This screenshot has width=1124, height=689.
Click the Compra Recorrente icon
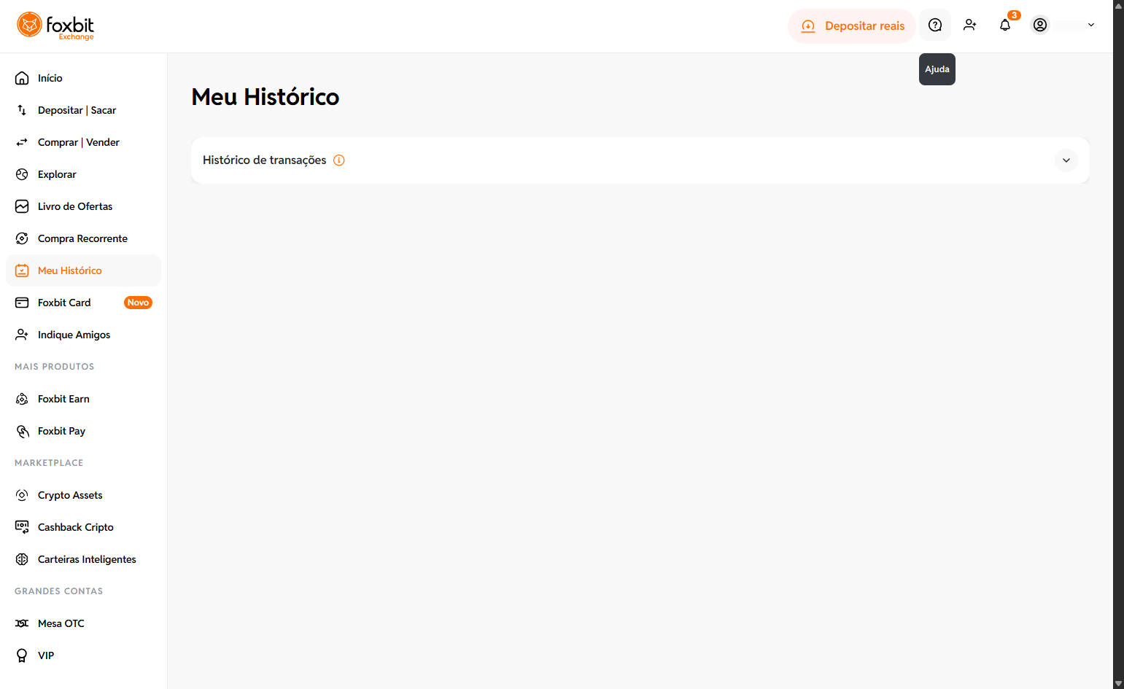(x=22, y=238)
